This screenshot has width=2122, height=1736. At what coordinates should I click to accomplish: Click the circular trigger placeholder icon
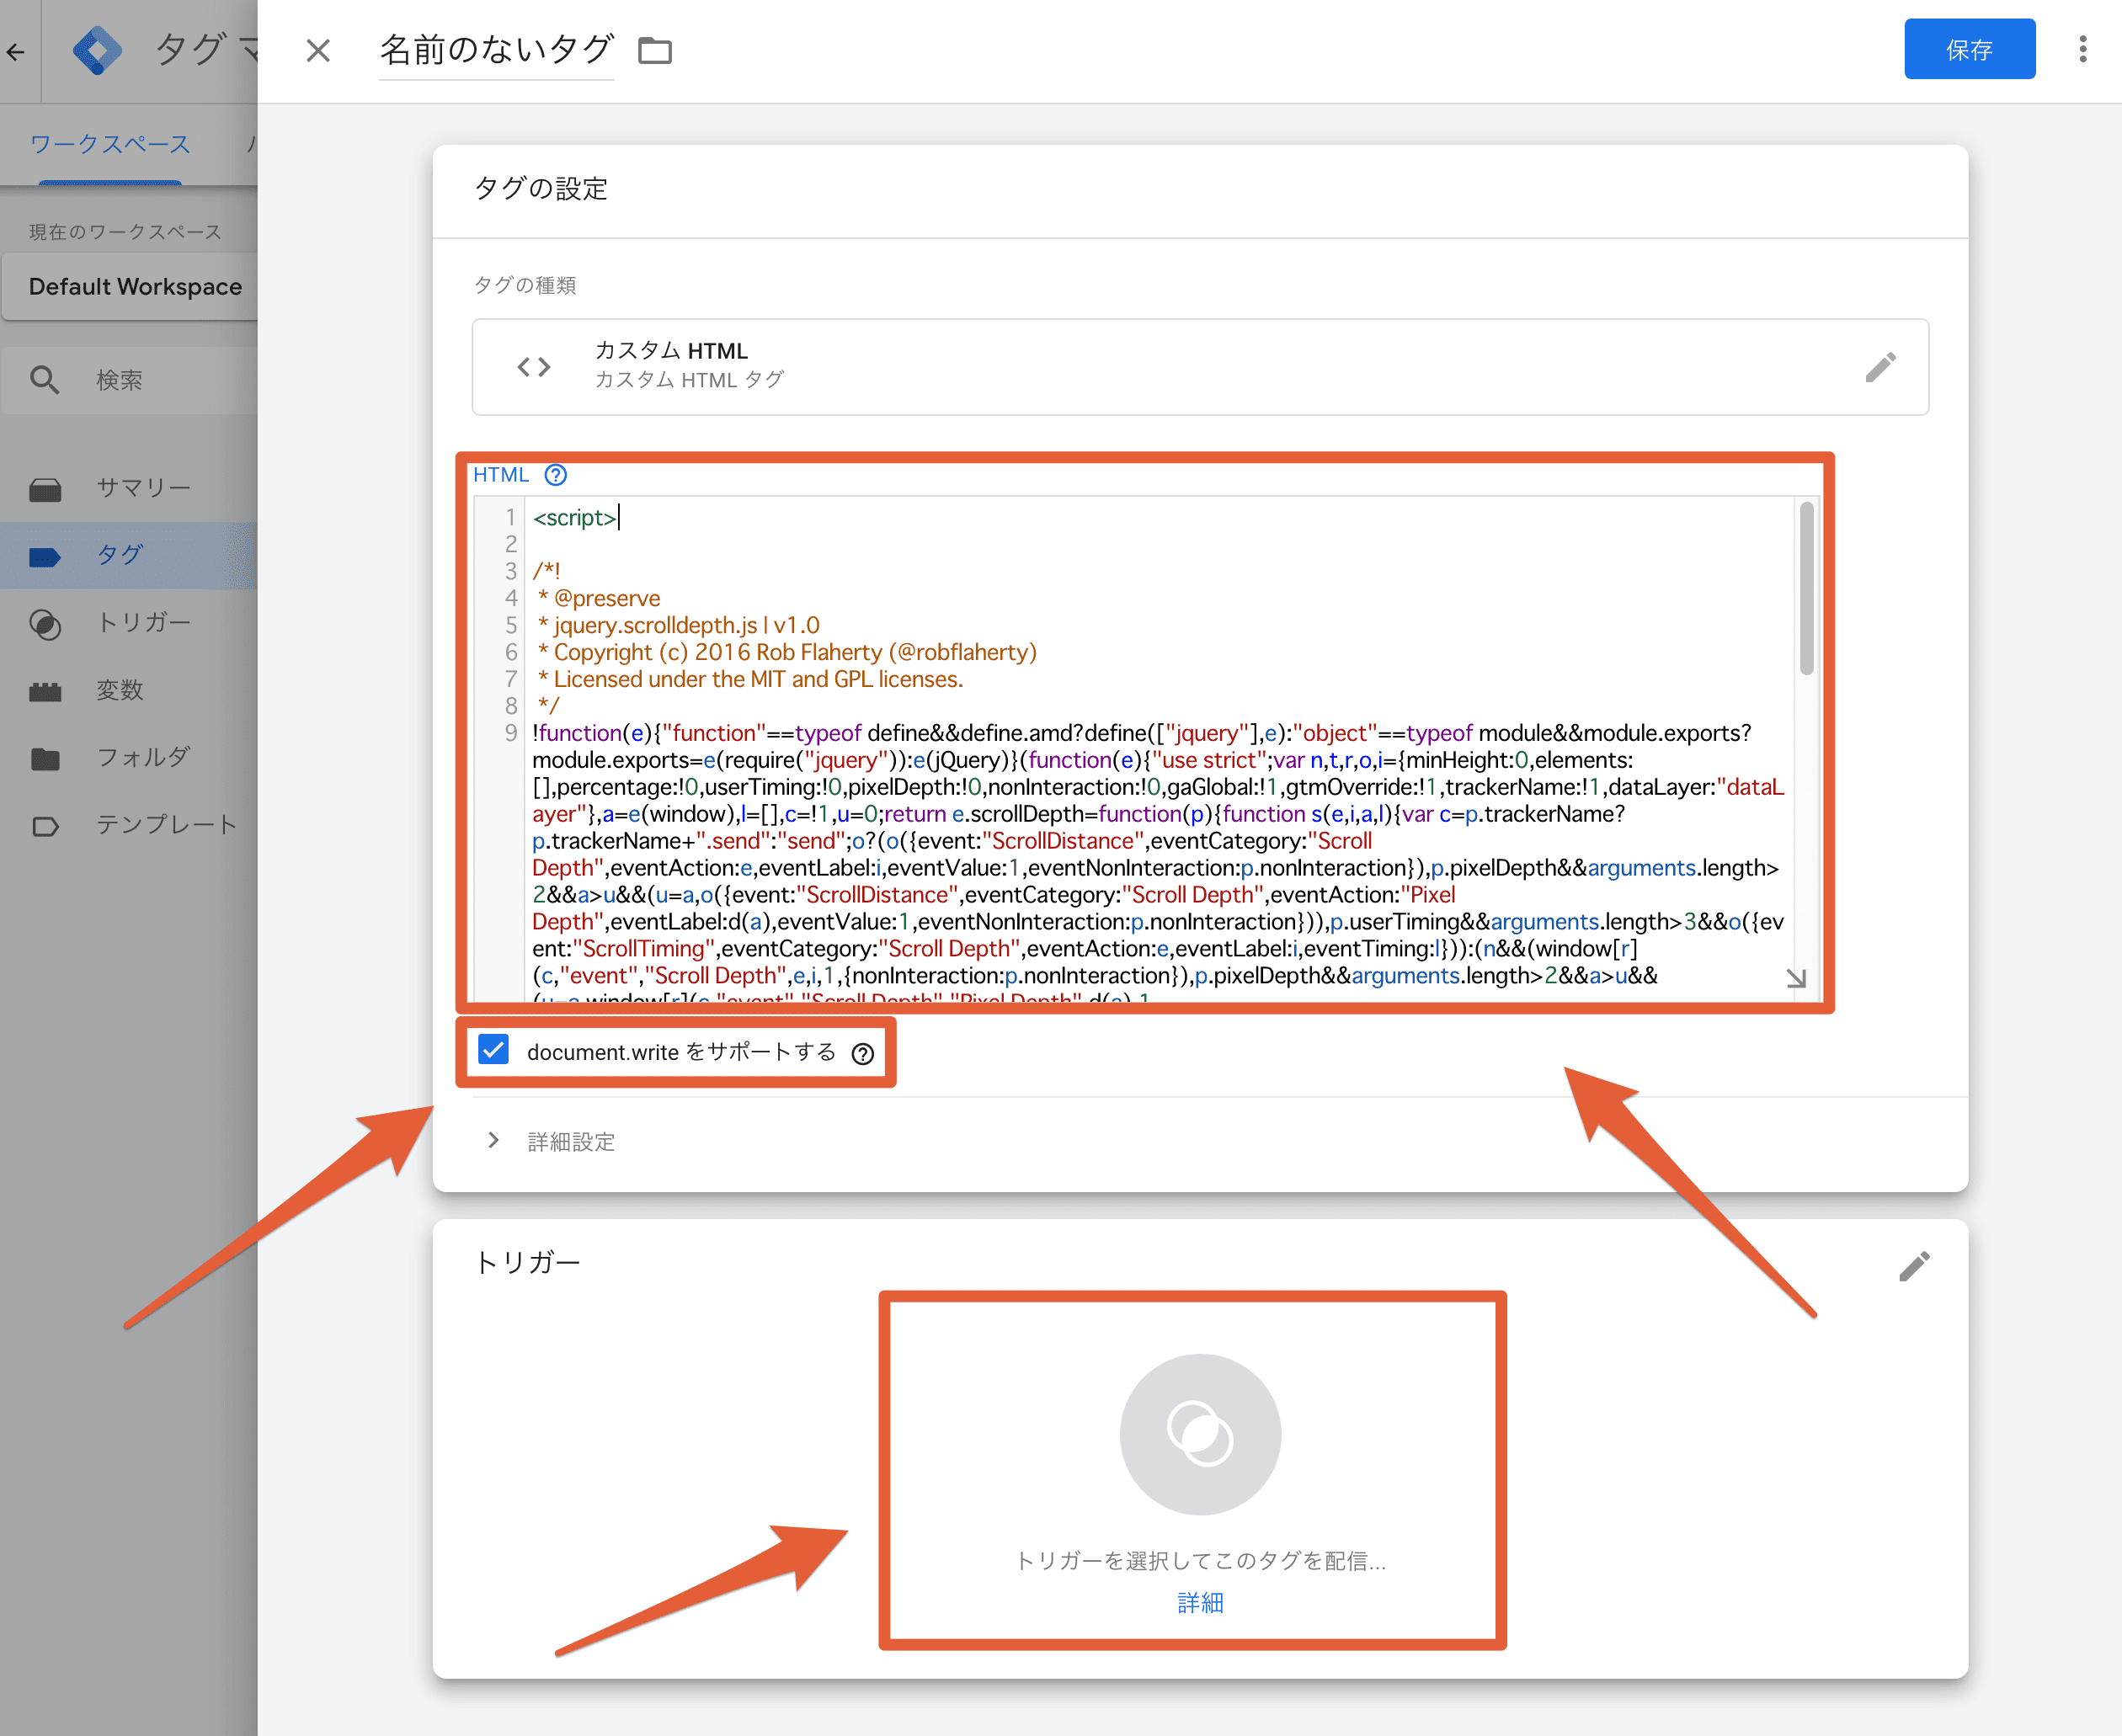point(1200,1433)
